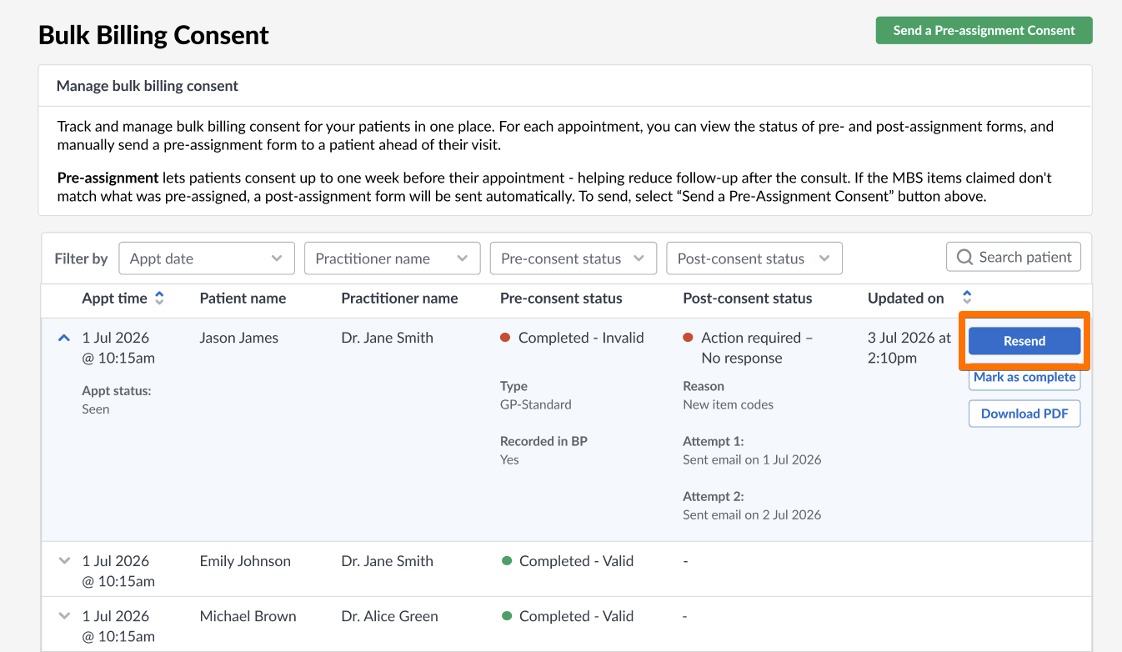Screen dimensions: 1122x652
Task: Click sort arrows beside Updated on
Action: point(967,297)
